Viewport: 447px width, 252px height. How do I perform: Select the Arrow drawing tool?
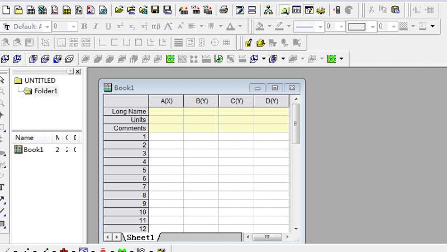pyautogui.click(x=2, y=199)
